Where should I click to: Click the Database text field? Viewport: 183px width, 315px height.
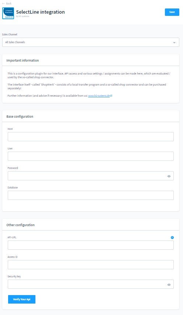(x=91, y=195)
